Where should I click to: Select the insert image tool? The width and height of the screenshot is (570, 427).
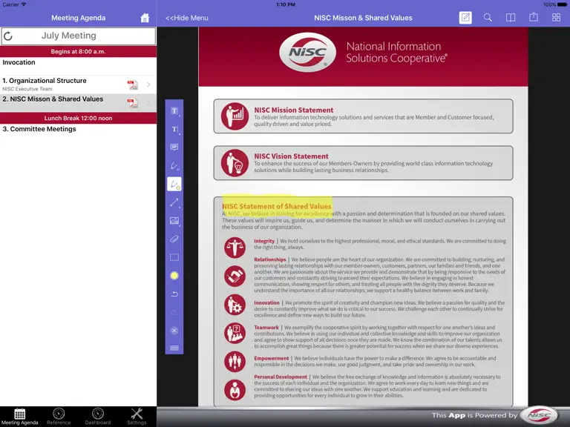tap(174, 220)
